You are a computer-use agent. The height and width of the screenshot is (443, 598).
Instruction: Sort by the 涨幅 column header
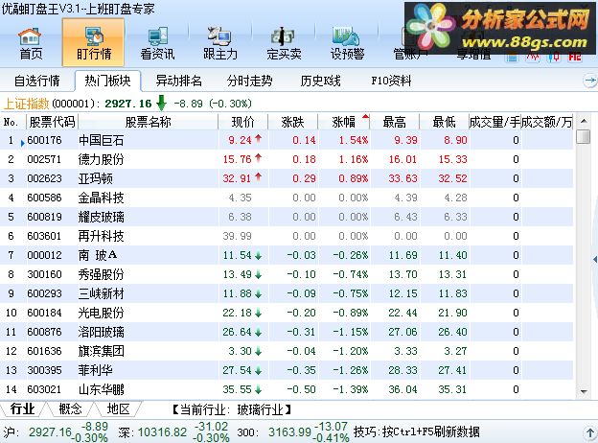click(x=344, y=122)
